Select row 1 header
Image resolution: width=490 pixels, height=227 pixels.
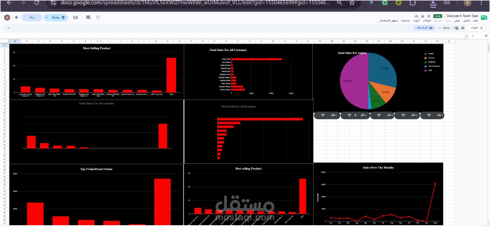5,45
